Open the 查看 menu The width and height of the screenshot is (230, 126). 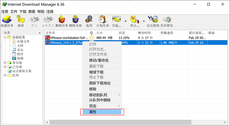tap(32, 11)
